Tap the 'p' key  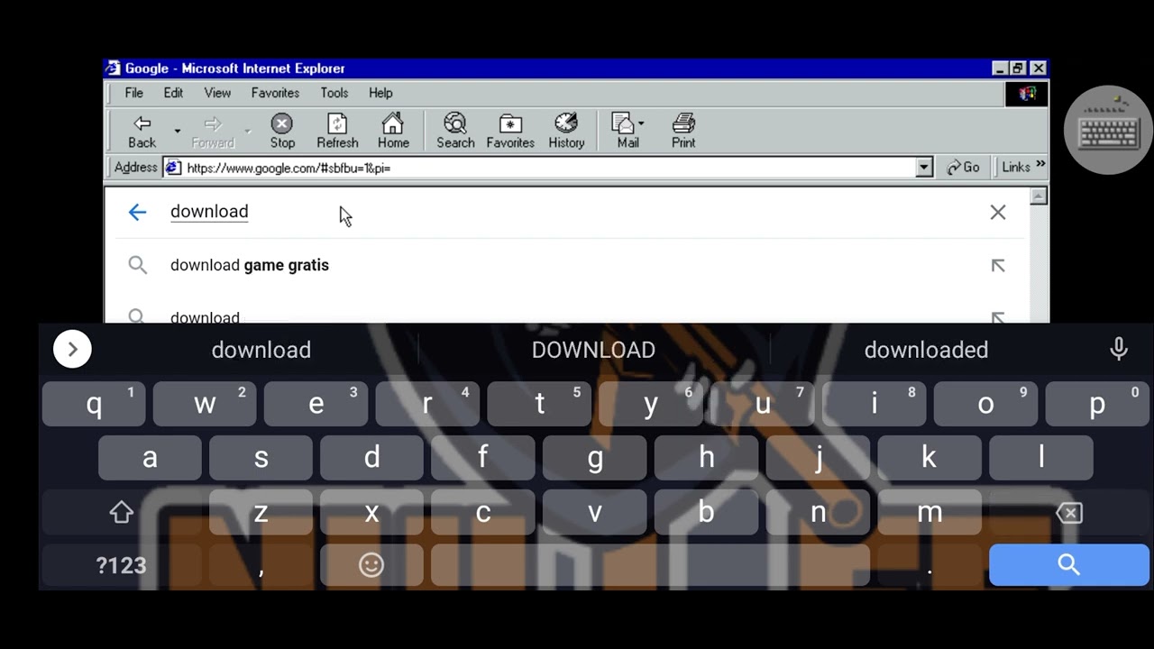1097,404
